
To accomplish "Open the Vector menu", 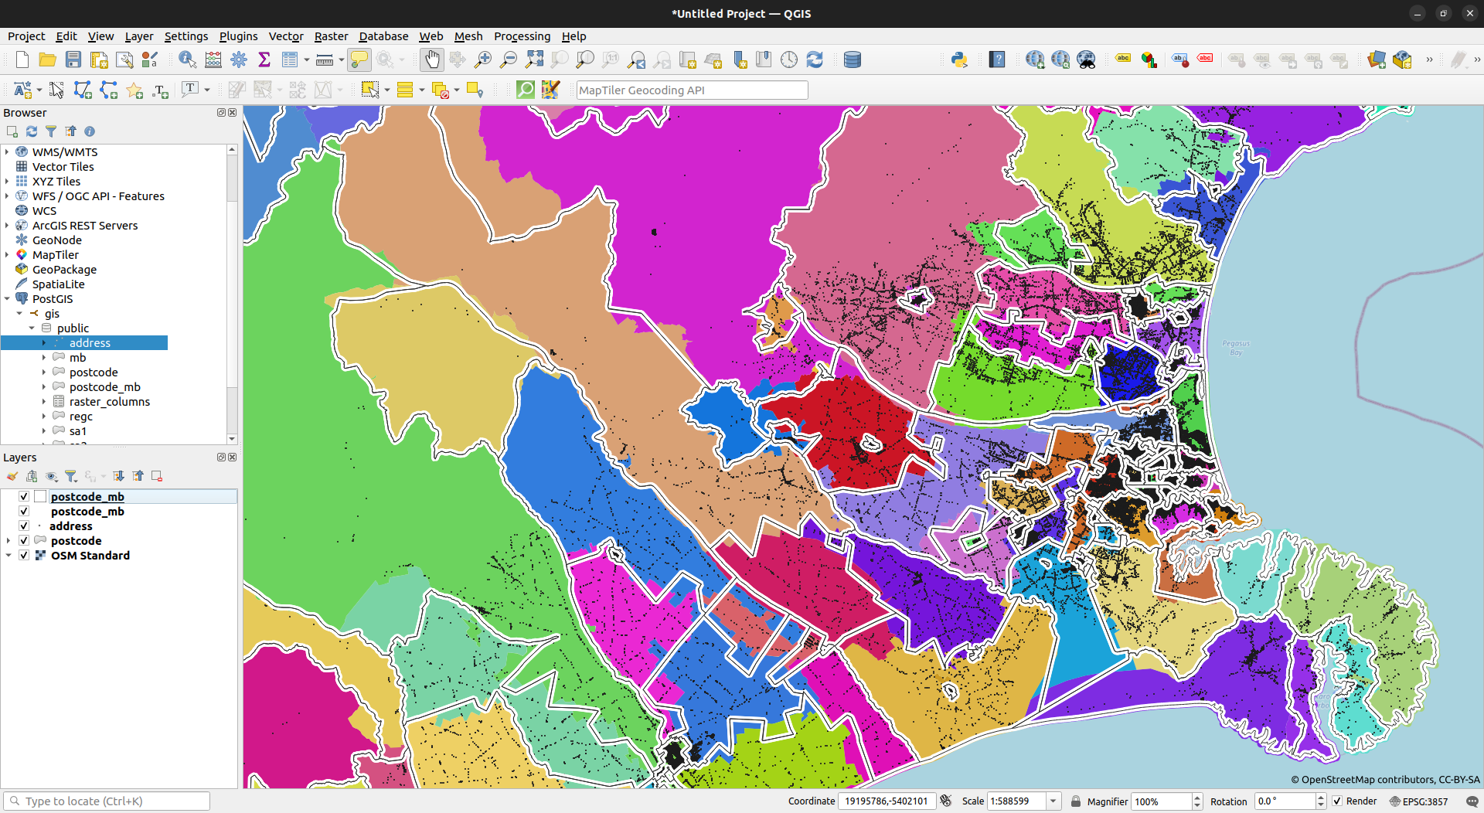I will click(x=286, y=36).
